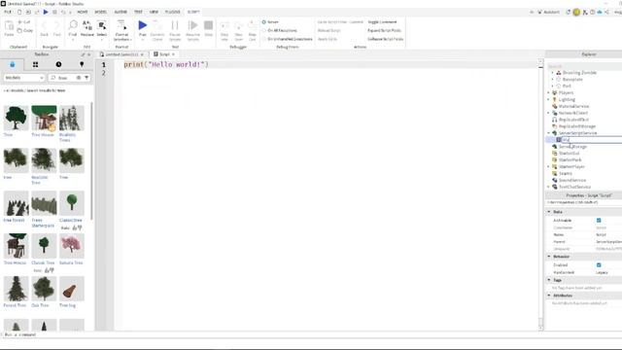
Task: Collapse the ServerScriptService tree node
Action: pyautogui.click(x=549, y=133)
